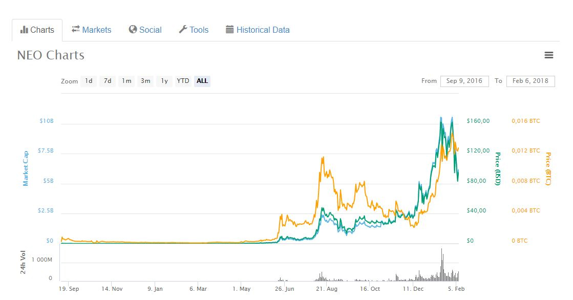573x300 pixels.
Task: Click the bar chart icon on Charts tab
Action: coord(26,30)
